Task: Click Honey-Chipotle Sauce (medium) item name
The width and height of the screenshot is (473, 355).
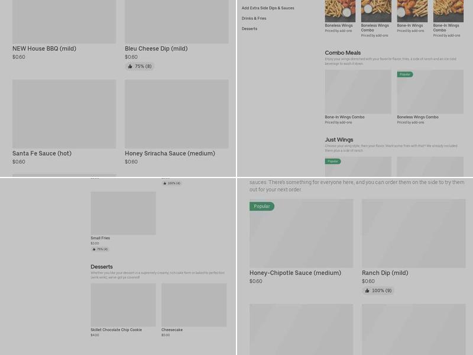Action: [295, 273]
